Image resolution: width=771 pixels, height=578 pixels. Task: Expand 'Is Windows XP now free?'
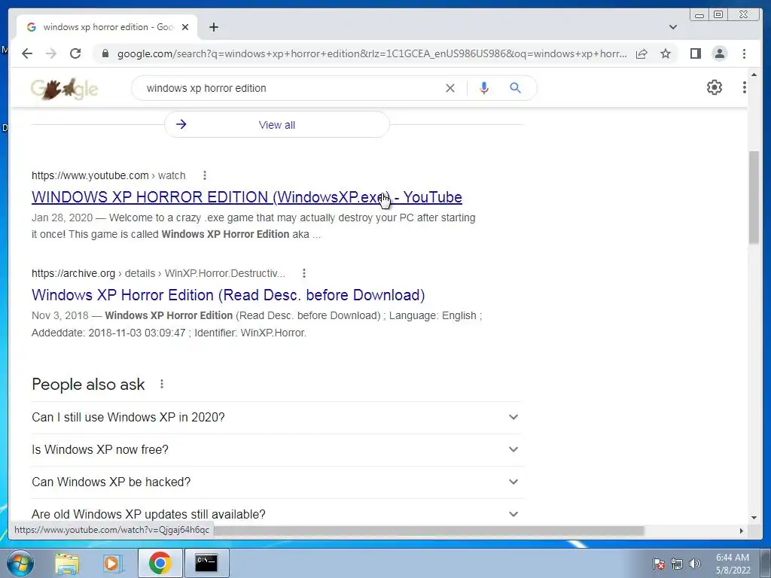click(x=276, y=450)
